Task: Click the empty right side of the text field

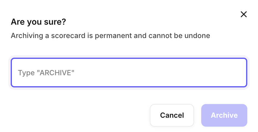Action: [208, 73]
